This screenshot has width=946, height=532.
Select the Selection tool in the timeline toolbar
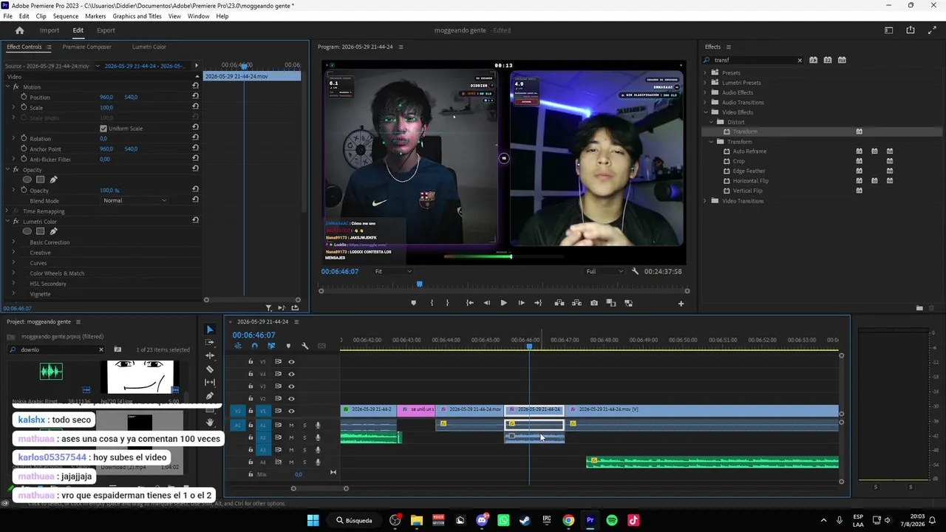pyautogui.click(x=210, y=330)
